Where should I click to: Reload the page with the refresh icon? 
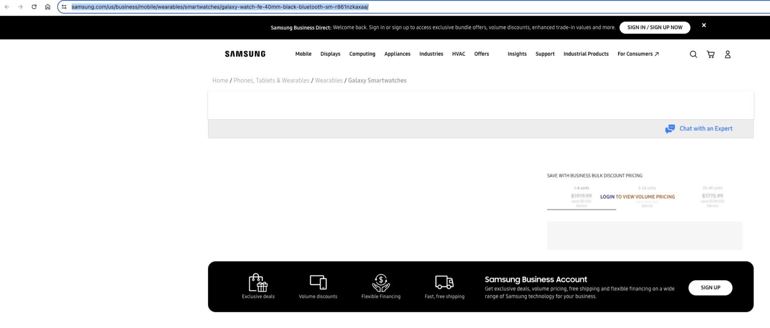coord(34,7)
